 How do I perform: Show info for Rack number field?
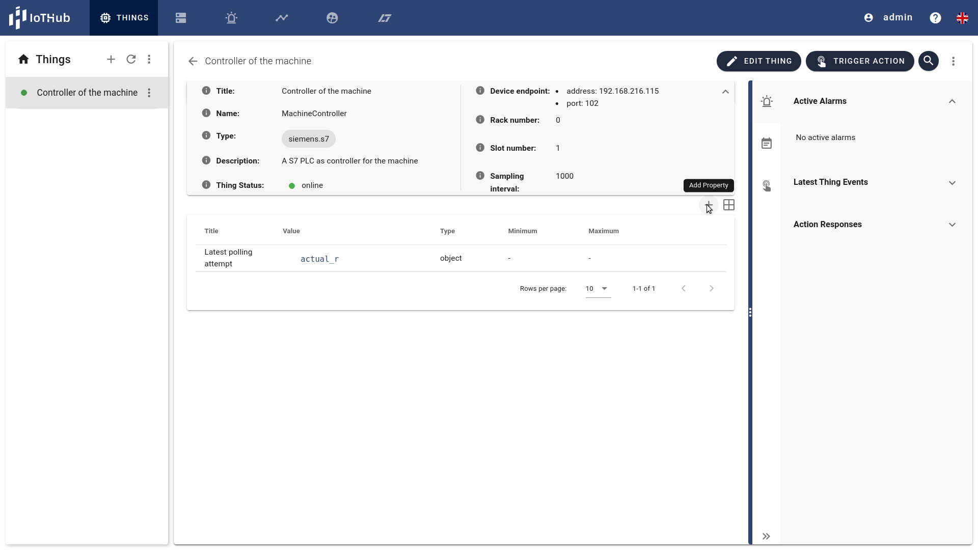[x=480, y=120]
